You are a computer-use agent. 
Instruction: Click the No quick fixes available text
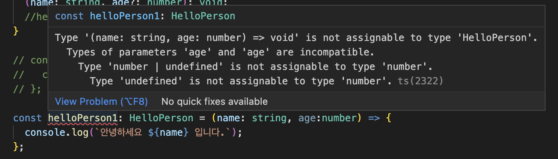tap(214, 102)
